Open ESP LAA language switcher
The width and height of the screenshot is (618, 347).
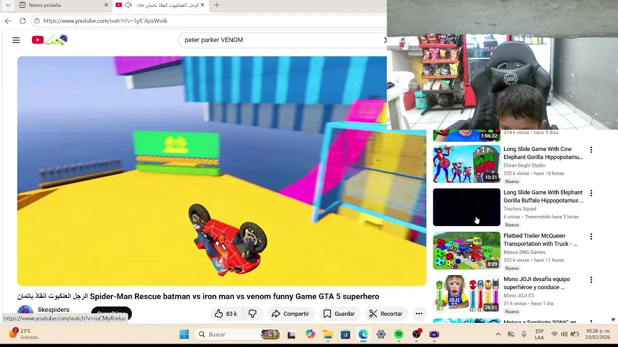[539, 334]
